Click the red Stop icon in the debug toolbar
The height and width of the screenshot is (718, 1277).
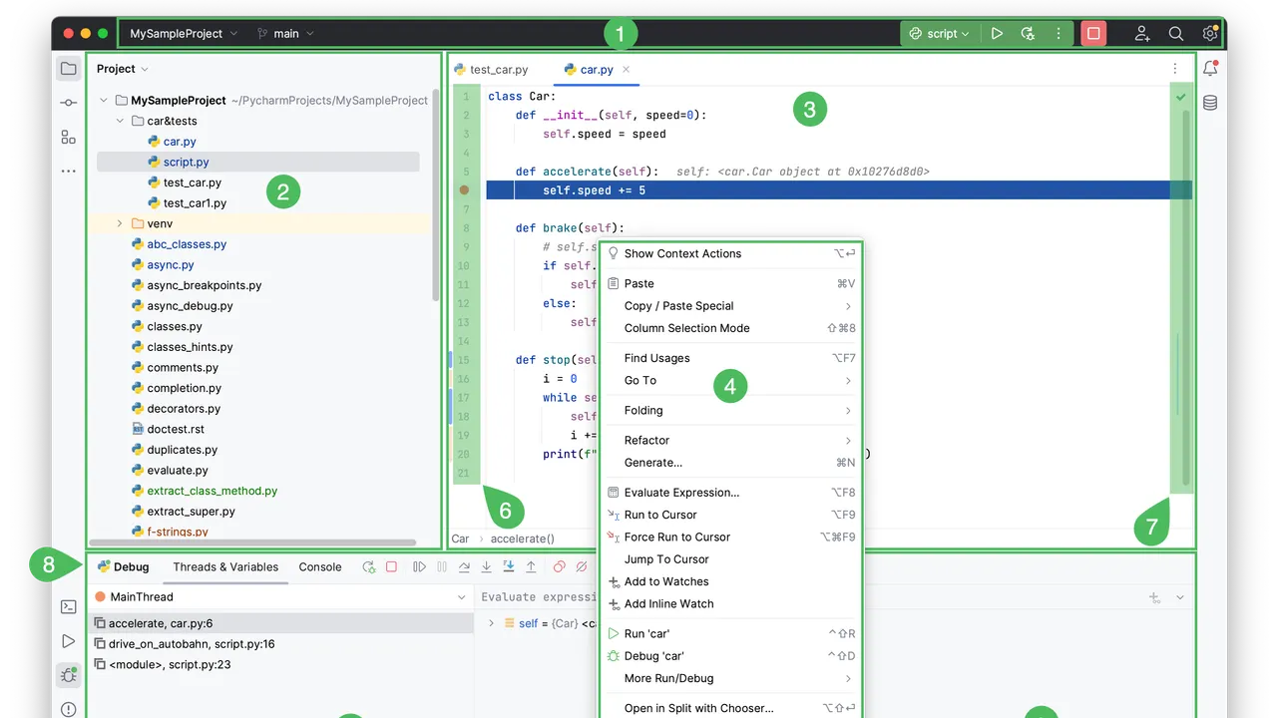(x=392, y=566)
